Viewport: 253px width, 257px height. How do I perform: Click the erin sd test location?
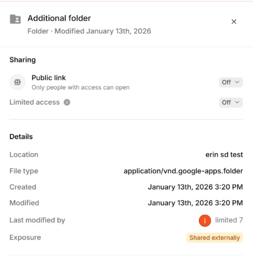(x=224, y=154)
